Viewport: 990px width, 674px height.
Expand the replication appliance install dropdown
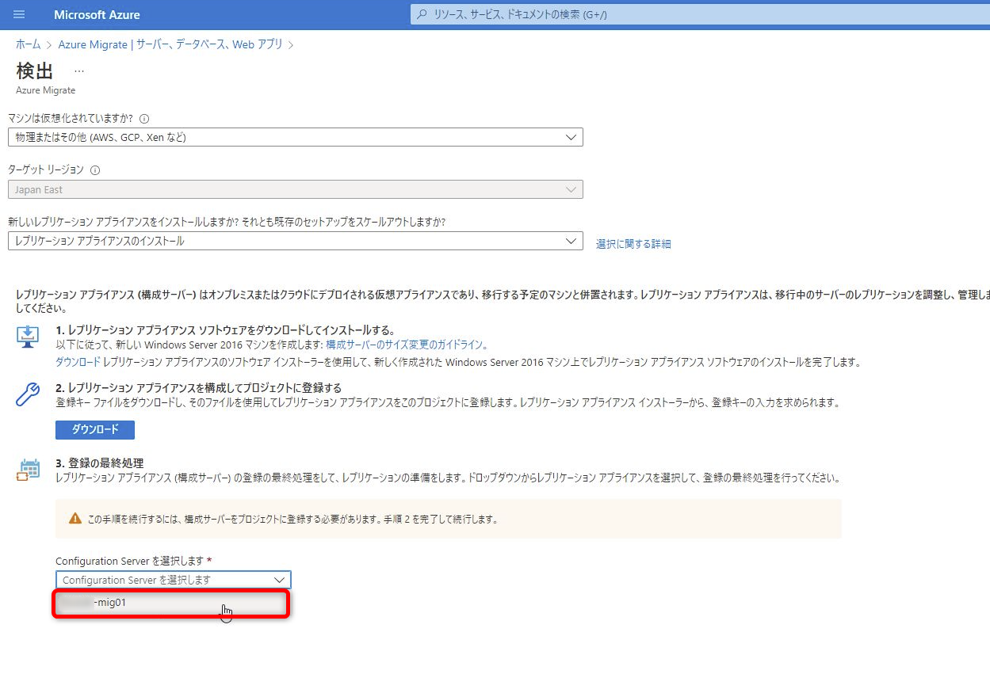(x=295, y=241)
